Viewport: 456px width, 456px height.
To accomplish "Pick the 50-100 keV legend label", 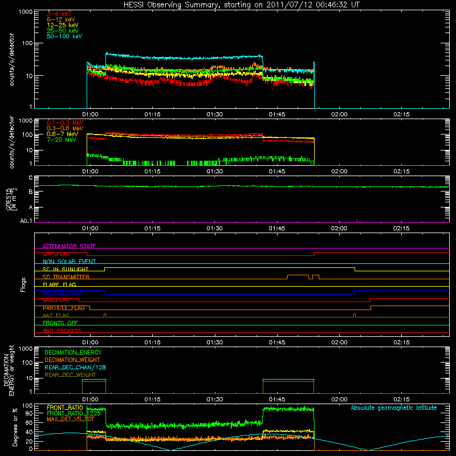I will [64, 36].
